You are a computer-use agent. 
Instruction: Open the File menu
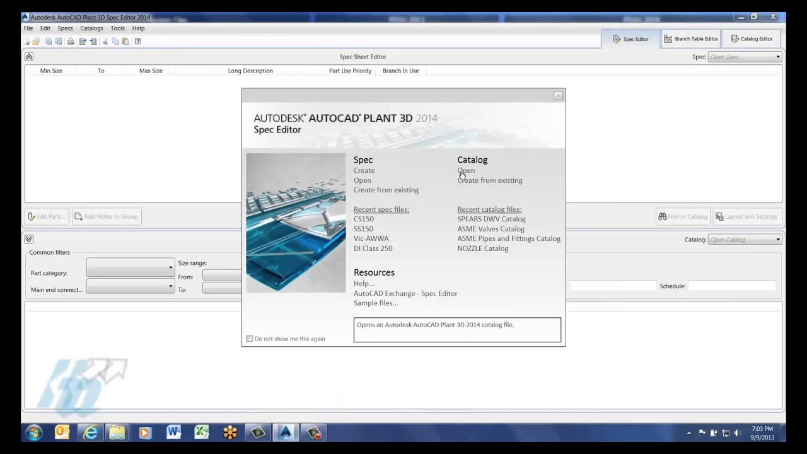pos(28,28)
